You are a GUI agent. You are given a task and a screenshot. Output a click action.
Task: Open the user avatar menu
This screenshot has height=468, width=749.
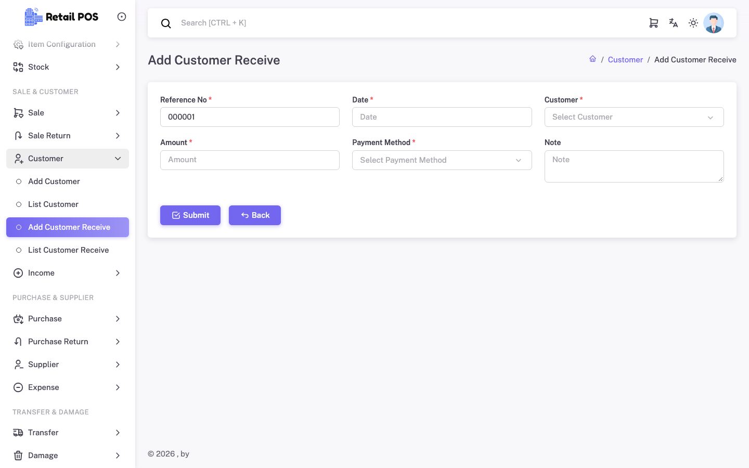click(714, 23)
